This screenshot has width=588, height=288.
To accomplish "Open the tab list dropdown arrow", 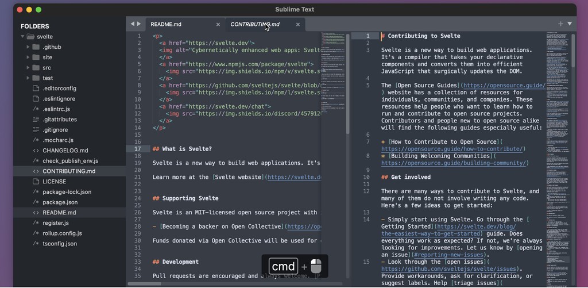I will [570, 24].
